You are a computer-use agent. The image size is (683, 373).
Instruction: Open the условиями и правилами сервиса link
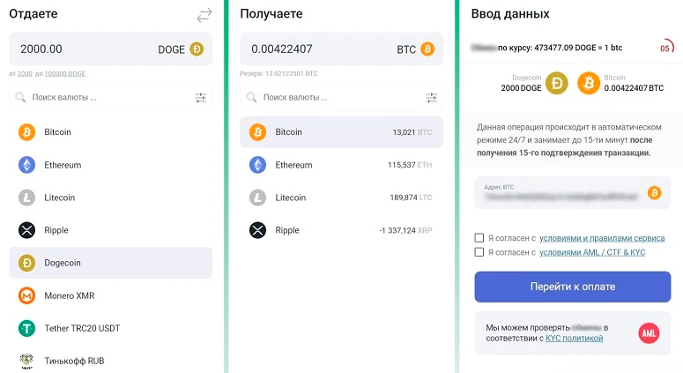click(601, 237)
